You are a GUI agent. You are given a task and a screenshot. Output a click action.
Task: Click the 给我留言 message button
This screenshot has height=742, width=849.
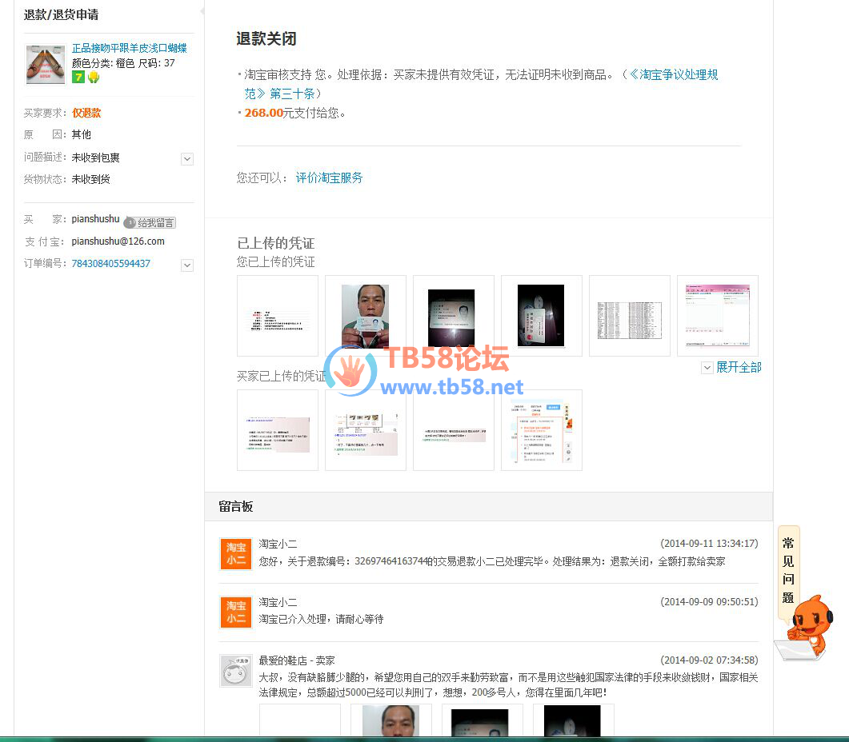pyautogui.click(x=150, y=222)
